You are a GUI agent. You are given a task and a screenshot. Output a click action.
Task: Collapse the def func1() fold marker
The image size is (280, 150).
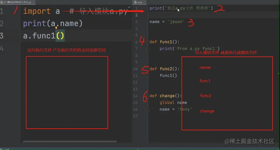coord(148,42)
